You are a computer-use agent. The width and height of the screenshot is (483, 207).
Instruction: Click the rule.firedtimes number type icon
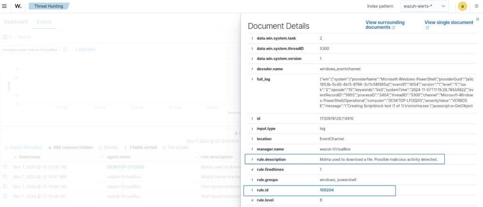(x=252, y=170)
